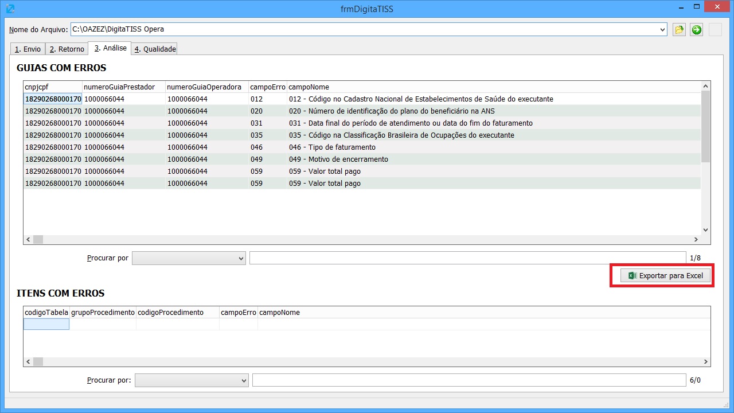Open the Procurar por dropdown for itens
This screenshot has height=413, width=734.
(x=192, y=380)
